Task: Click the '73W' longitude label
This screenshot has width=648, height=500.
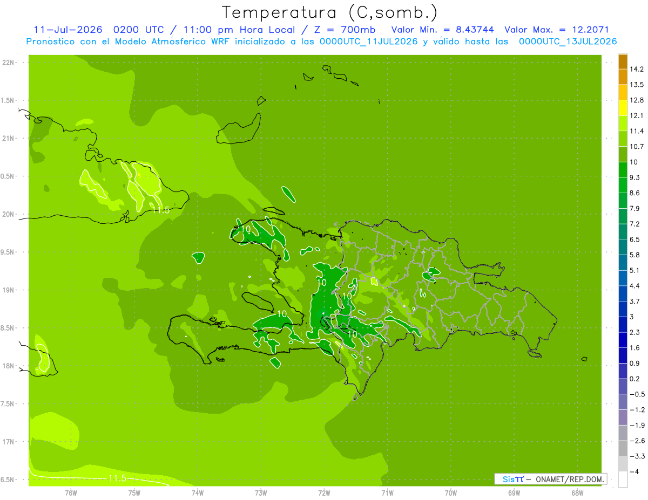Action: point(261,493)
